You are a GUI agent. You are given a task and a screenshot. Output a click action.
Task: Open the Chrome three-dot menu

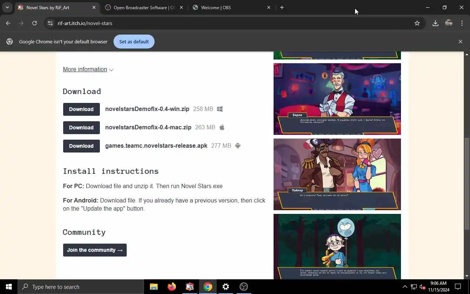coord(462,23)
